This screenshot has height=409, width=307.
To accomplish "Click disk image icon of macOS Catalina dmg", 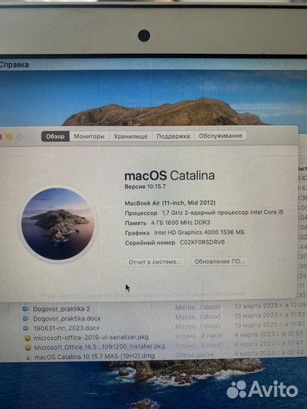I will [x=29, y=357].
